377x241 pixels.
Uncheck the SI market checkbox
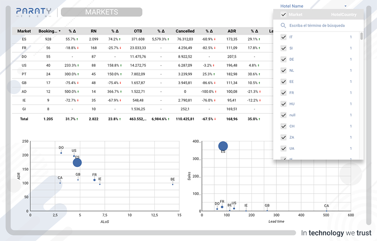pos(283,48)
